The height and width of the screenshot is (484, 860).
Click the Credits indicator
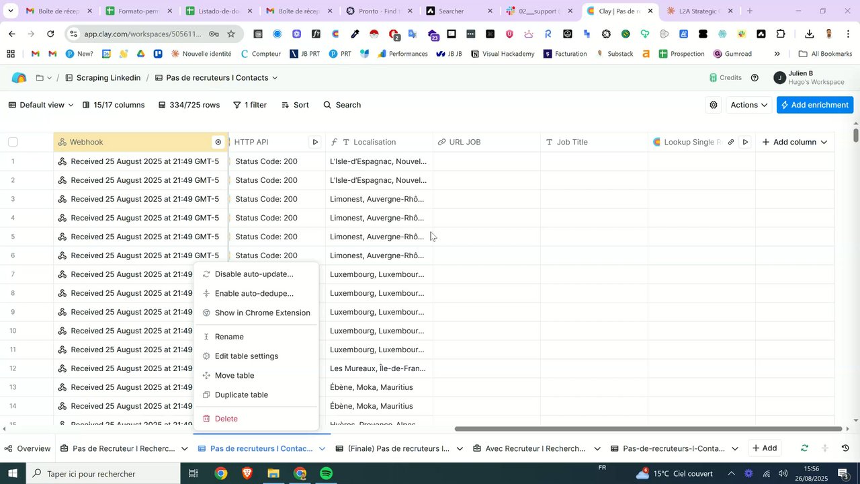pos(726,78)
